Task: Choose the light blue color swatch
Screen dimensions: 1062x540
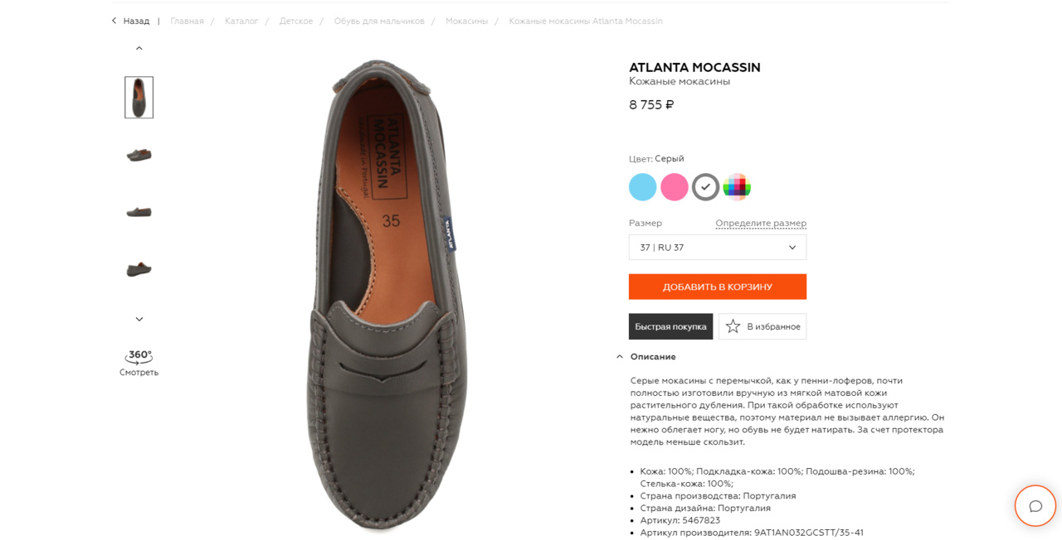Action: click(642, 187)
